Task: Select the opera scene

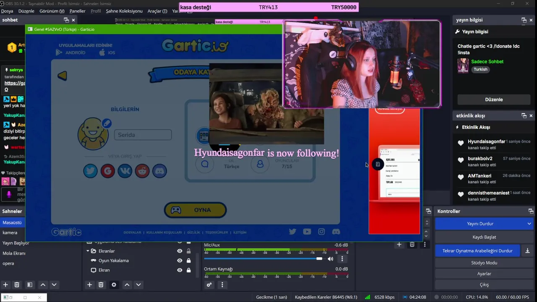Action: coord(8,263)
